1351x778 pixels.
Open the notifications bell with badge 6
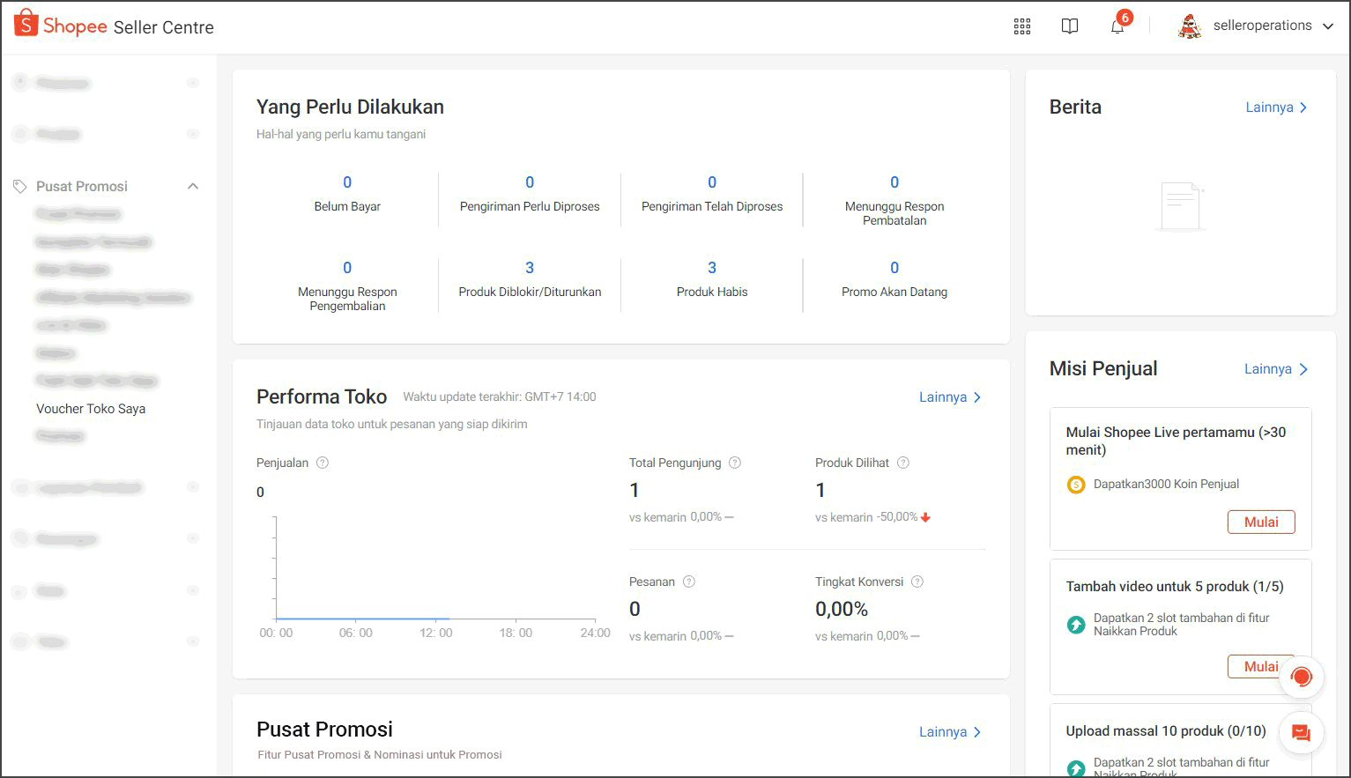[x=1117, y=26]
